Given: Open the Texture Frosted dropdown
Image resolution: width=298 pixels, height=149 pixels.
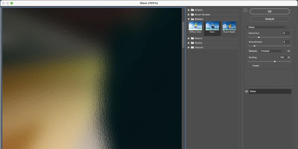Looking at the screenshot, I should 271,51.
